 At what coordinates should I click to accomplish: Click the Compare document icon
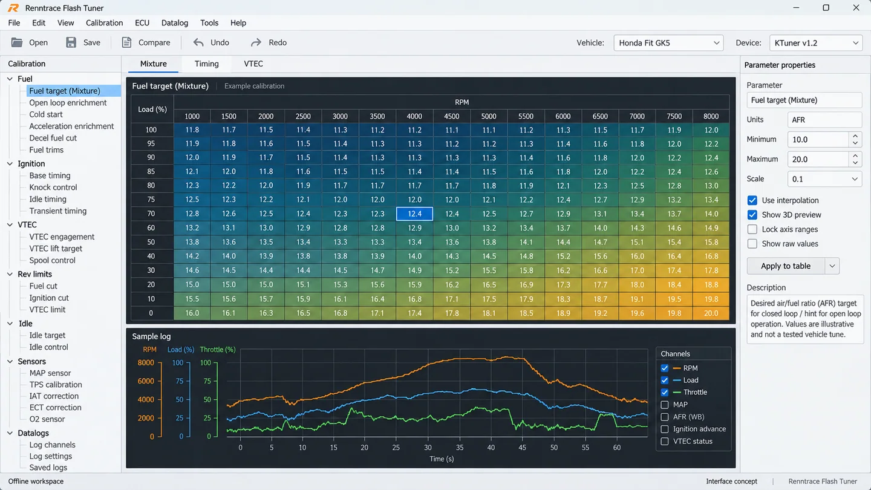(x=126, y=42)
